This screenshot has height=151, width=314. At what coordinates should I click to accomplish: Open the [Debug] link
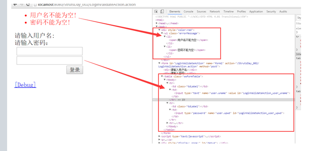[x=25, y=85]
